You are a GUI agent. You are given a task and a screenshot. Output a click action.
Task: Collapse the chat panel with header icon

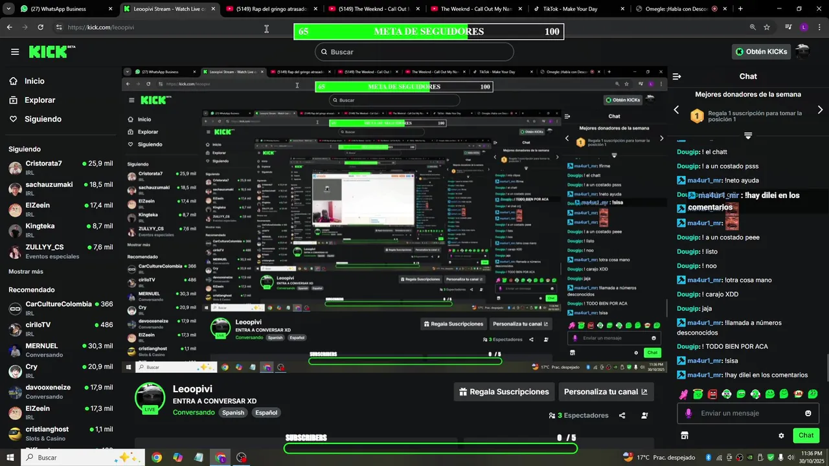tap(677, 76)
